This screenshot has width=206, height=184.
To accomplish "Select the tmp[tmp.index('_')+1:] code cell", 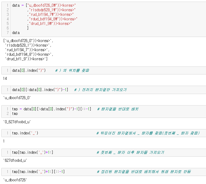I will (x=104, y=152).
